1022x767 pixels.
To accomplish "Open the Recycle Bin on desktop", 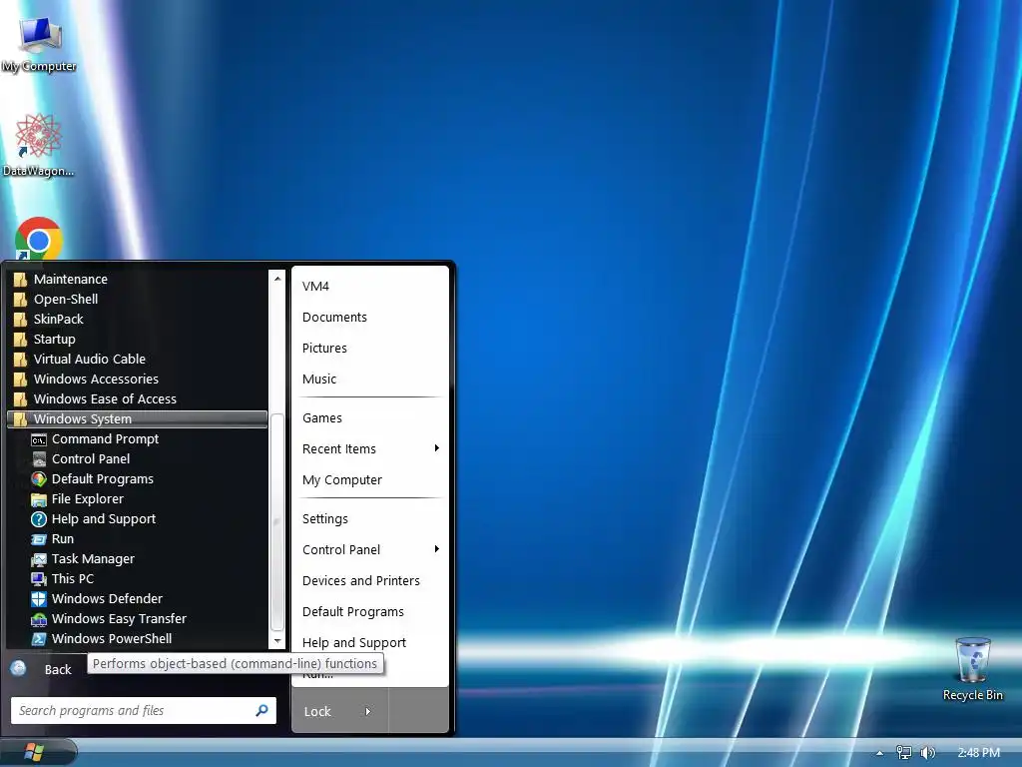I will [x=972, y=669].
